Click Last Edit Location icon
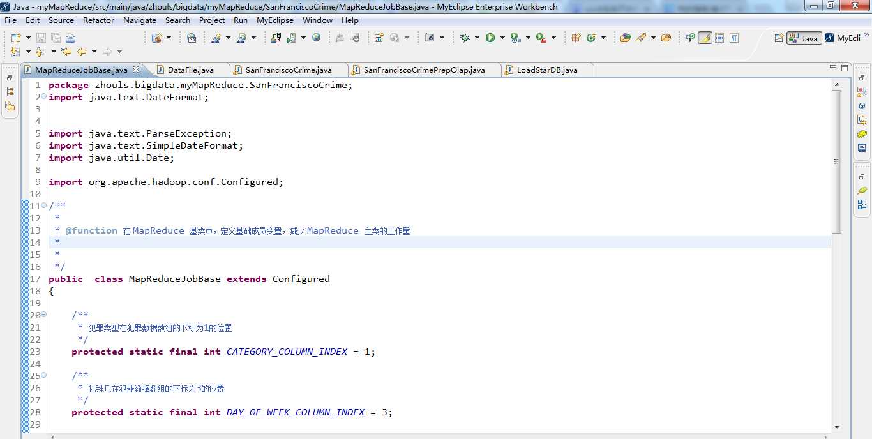 (66, 51)
